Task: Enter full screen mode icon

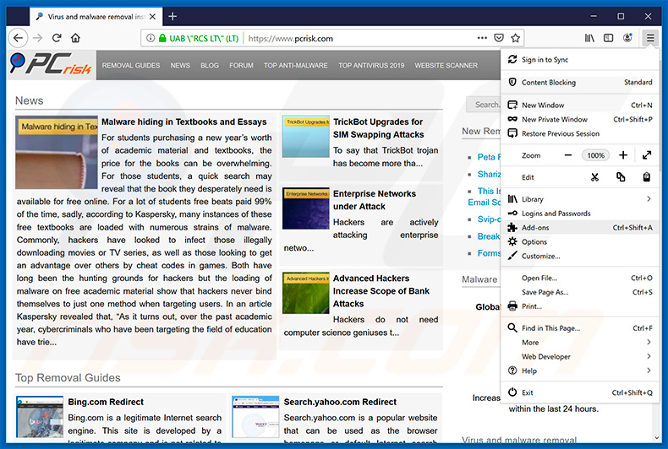Action: click(647, 155)
